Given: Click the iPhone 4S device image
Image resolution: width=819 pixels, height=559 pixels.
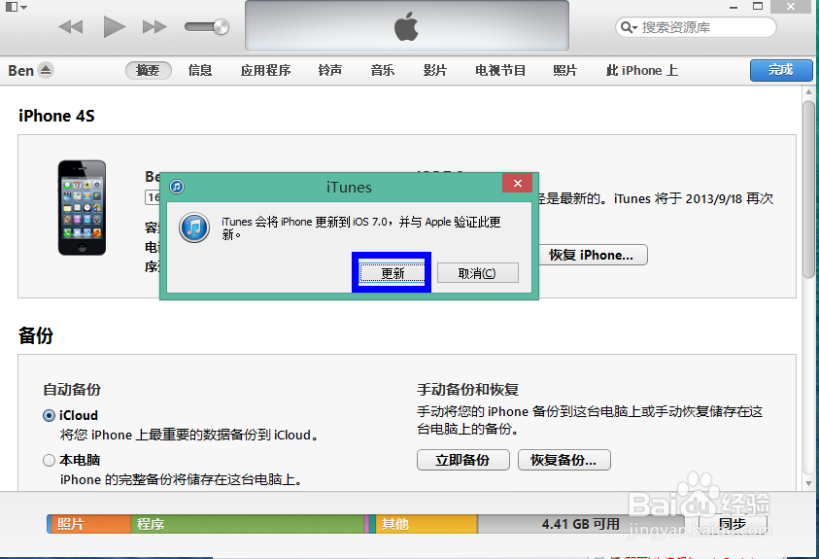Looking at the screenshot, I should click(x=82, y=208).
